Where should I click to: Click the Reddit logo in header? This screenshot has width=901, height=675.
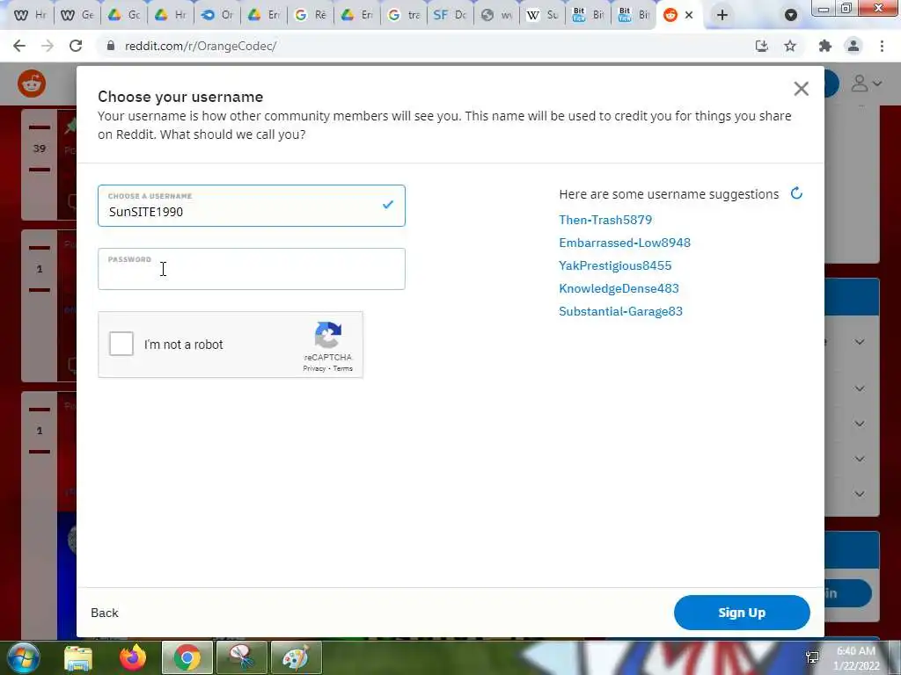tap(32, 83)
